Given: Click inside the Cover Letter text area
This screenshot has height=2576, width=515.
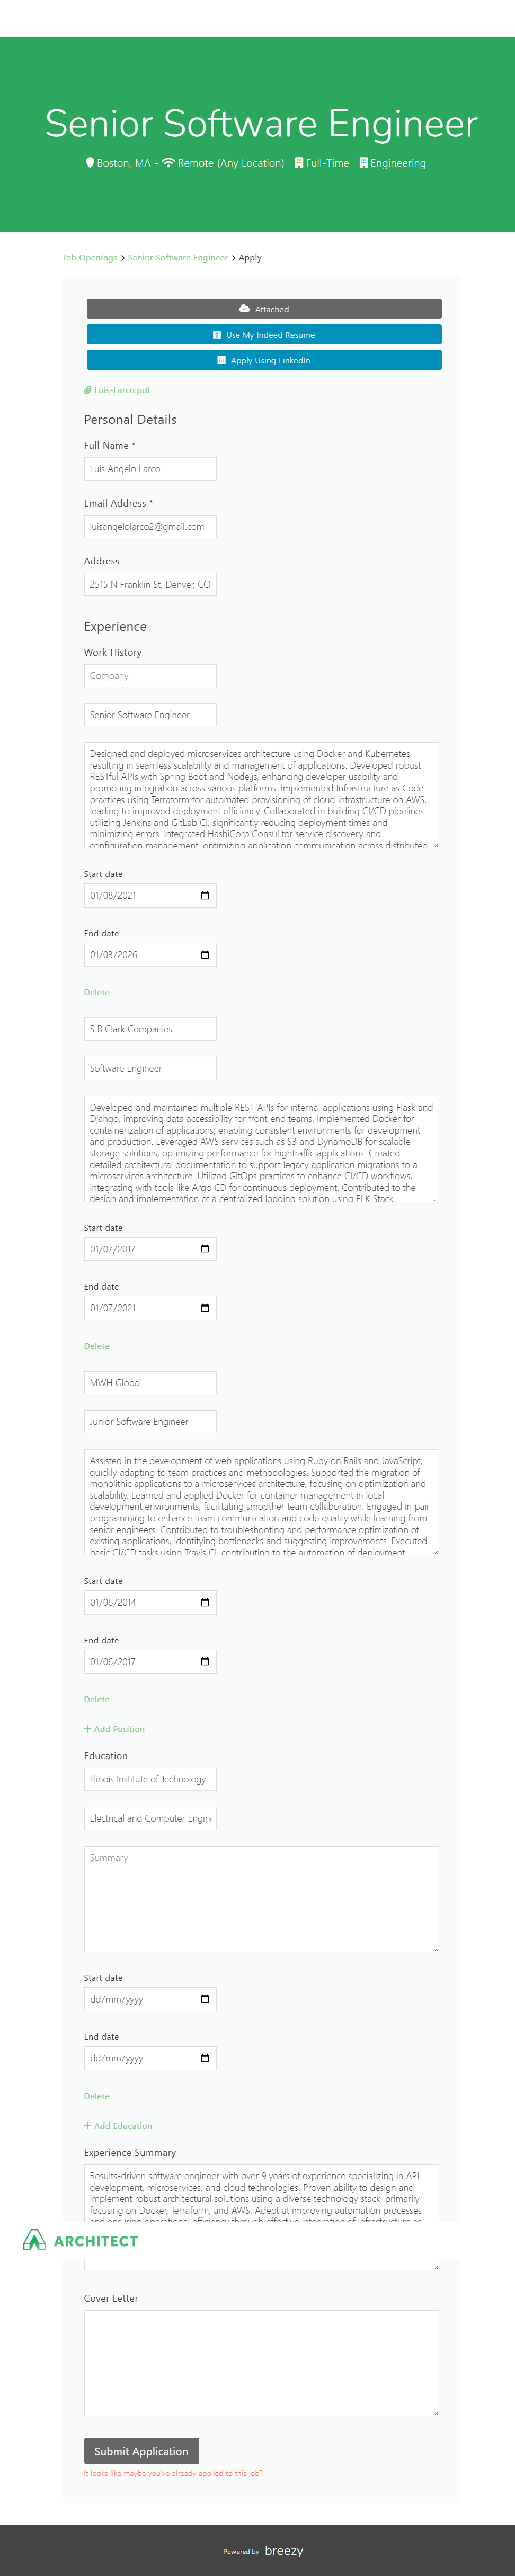Looking at the screenshot, I should point(262,2363).
